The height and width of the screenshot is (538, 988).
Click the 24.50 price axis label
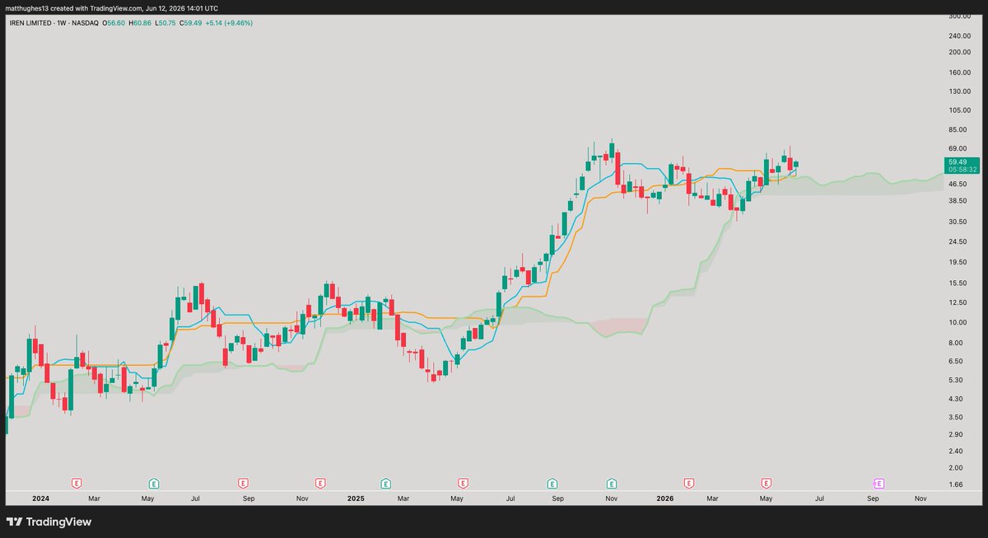pyautogui.click(x=958, y=241)
